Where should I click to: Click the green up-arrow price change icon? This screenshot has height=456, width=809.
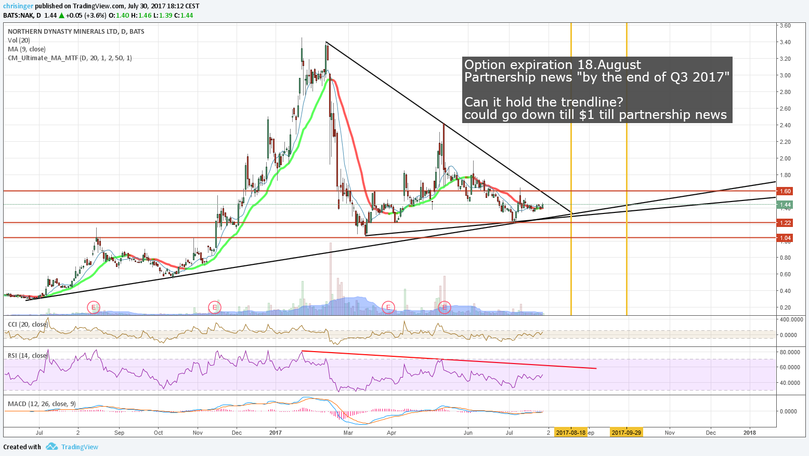pyautogui.click(x=62, y=16)
